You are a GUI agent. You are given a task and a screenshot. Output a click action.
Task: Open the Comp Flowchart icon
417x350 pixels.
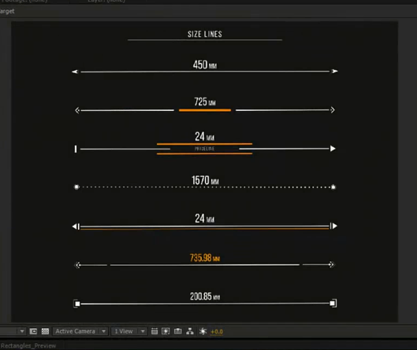click(190, 331)
